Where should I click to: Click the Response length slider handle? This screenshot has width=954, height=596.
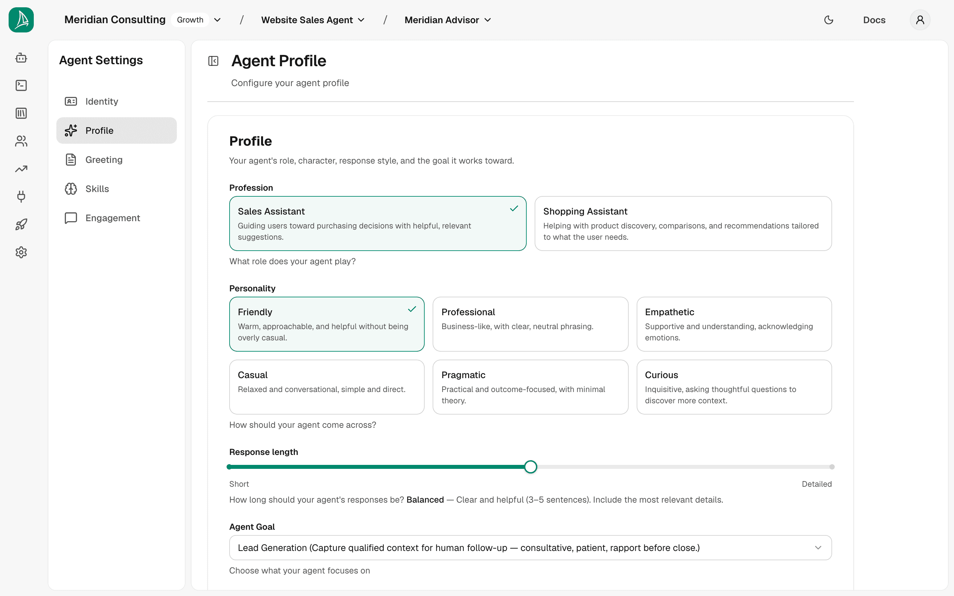click(x=531, y=467)
